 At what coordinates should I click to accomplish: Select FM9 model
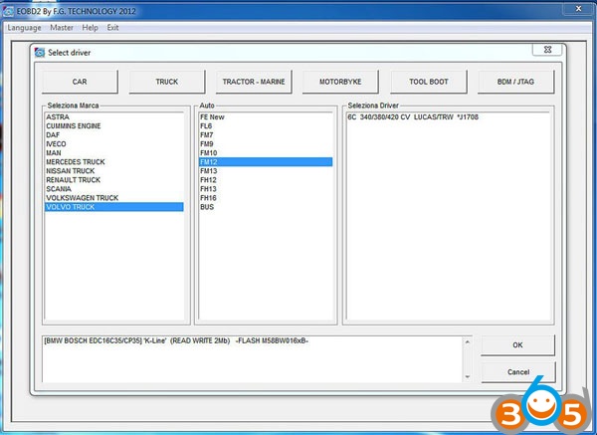click(266, 144)
